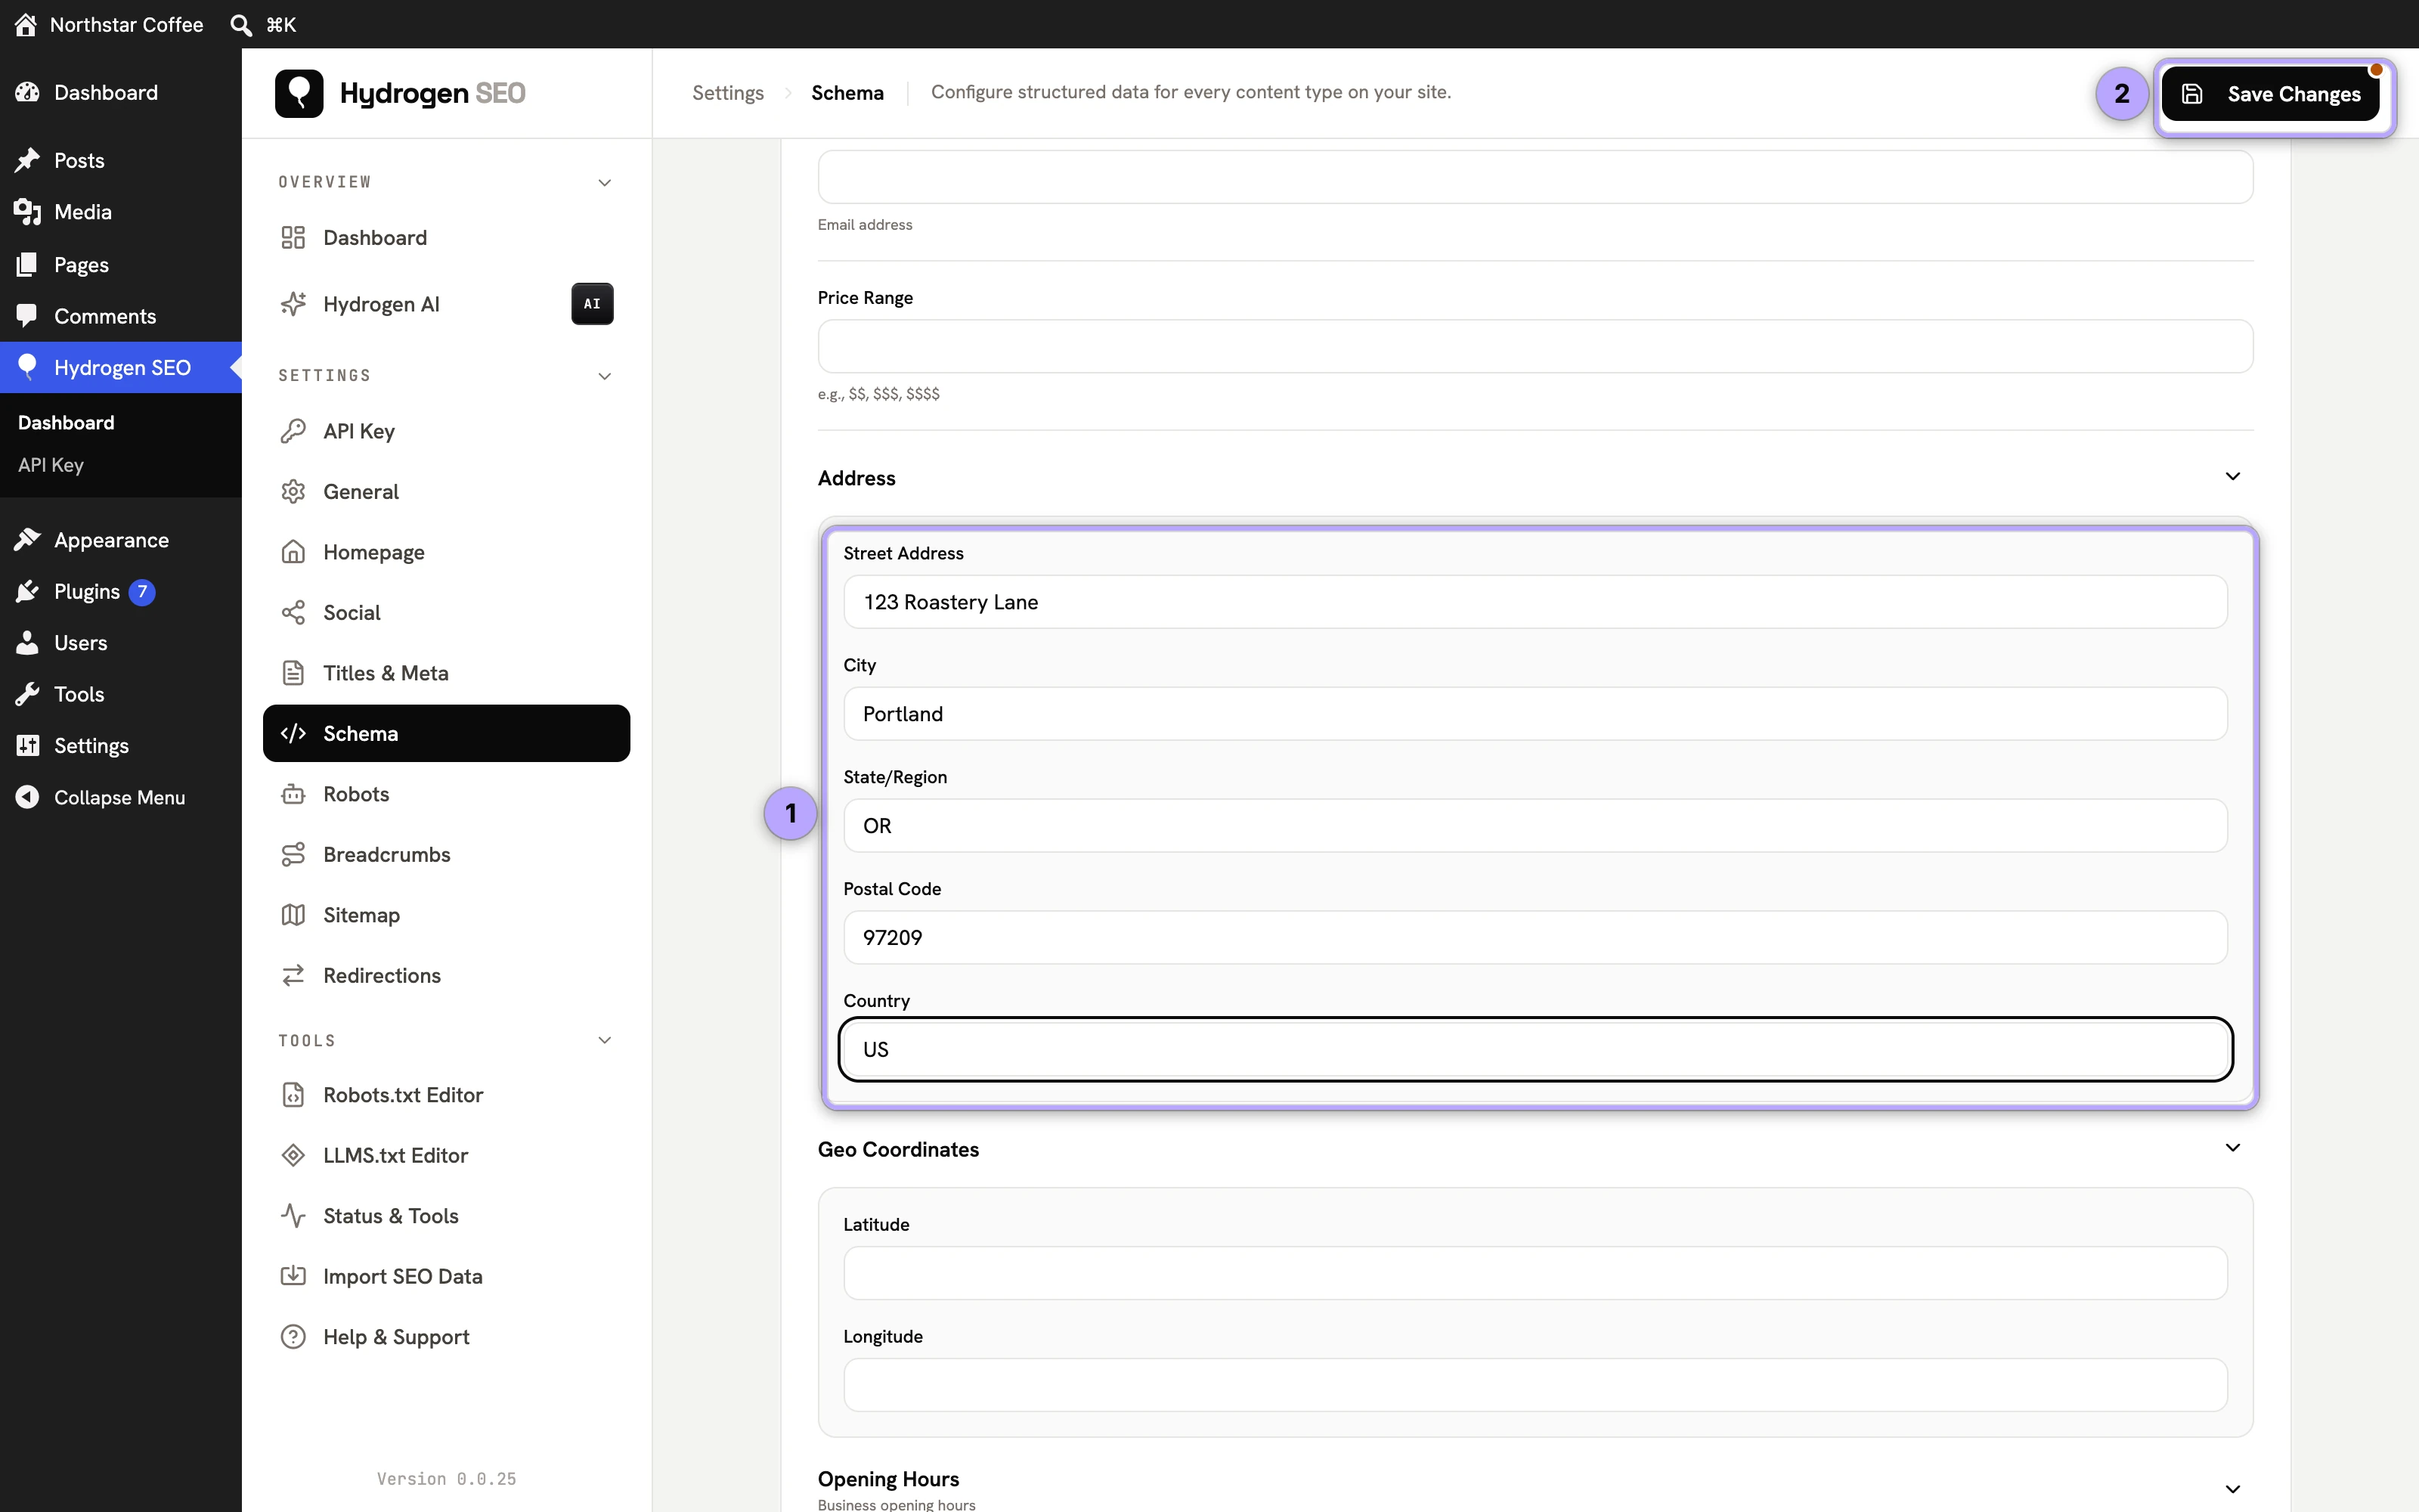The height and width of the screenshot is (1512, 2419).
Task: Click the Save Changes button
Action: pyautogui.click(x=2271, y=94)
